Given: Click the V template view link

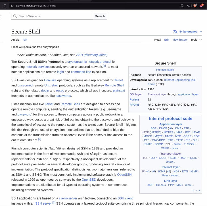Looking at the screenshot, I should pyautogui.click(x=194, y=190).
